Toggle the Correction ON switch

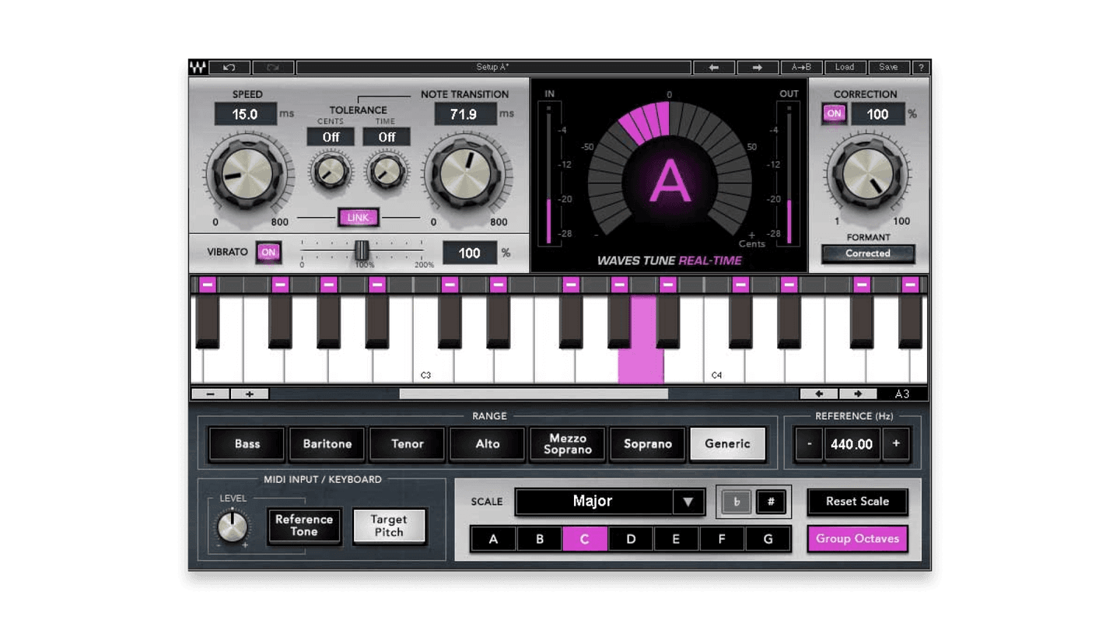pos(835,114)
